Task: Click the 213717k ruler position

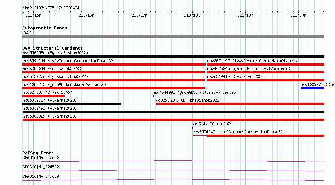Action: (x=139, y=15)
